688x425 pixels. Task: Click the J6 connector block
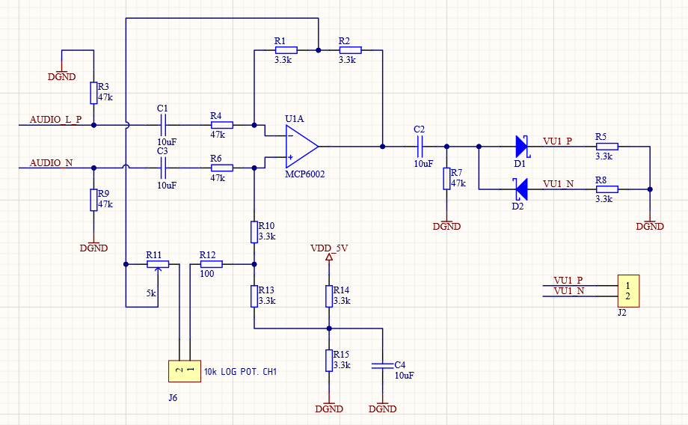coord(185,371)
